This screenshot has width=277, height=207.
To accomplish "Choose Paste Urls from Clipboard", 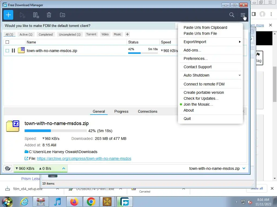I will (x=205, y=27).
